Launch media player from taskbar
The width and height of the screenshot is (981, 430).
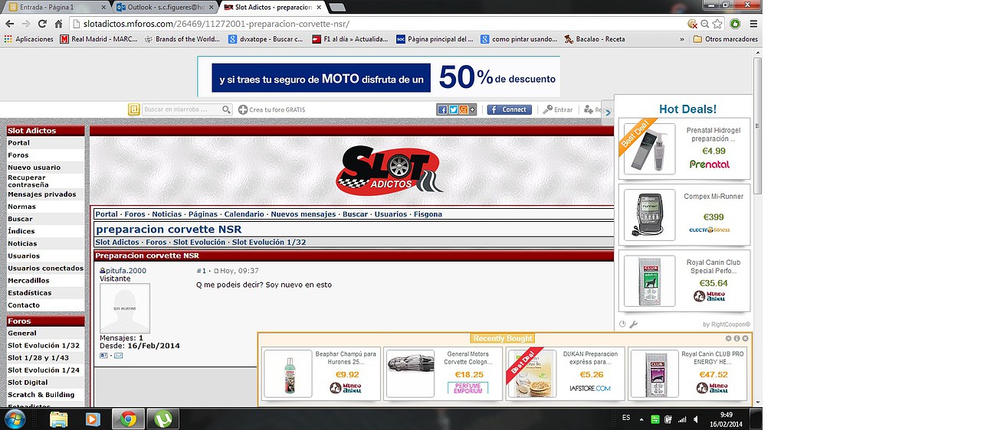point(93,419)
